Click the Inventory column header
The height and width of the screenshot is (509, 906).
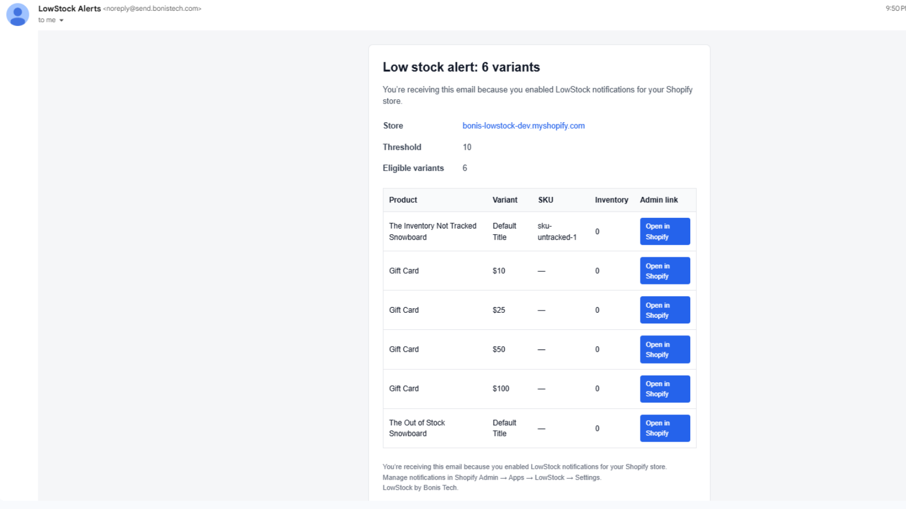pyautogui.click(x=611, y=200)
